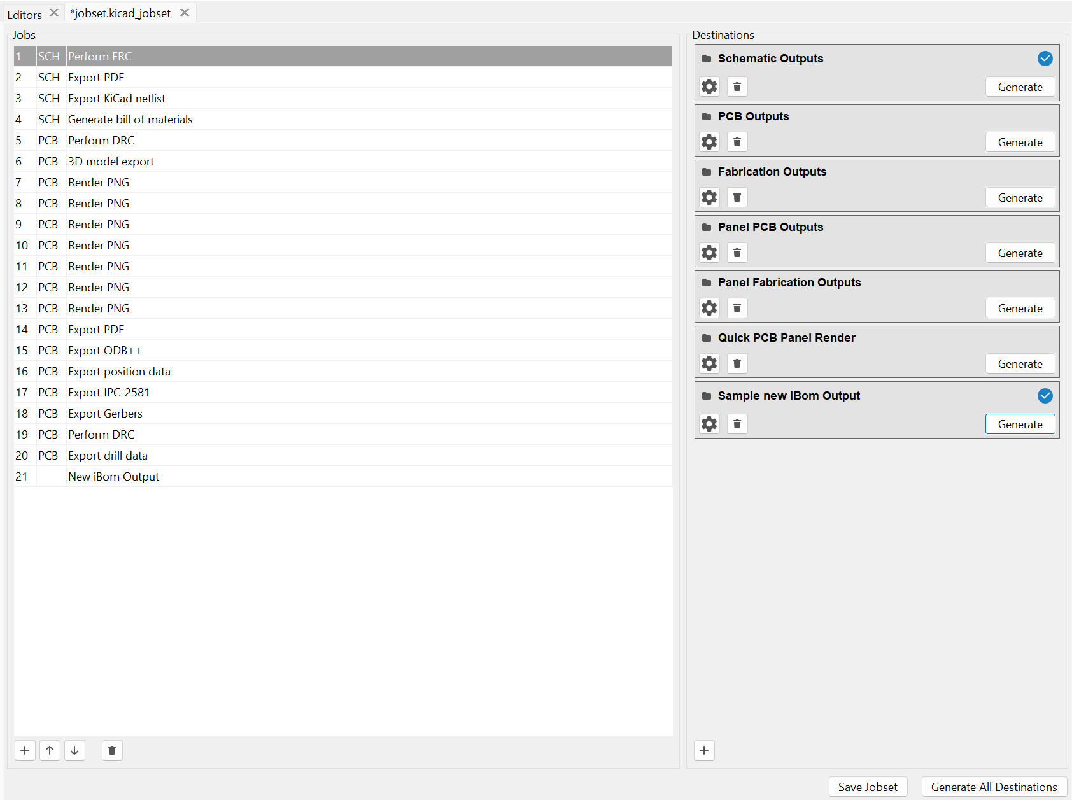Switch to the Editors tab
The height and width of the screenshot is (800, 1072).
[24, 13]
